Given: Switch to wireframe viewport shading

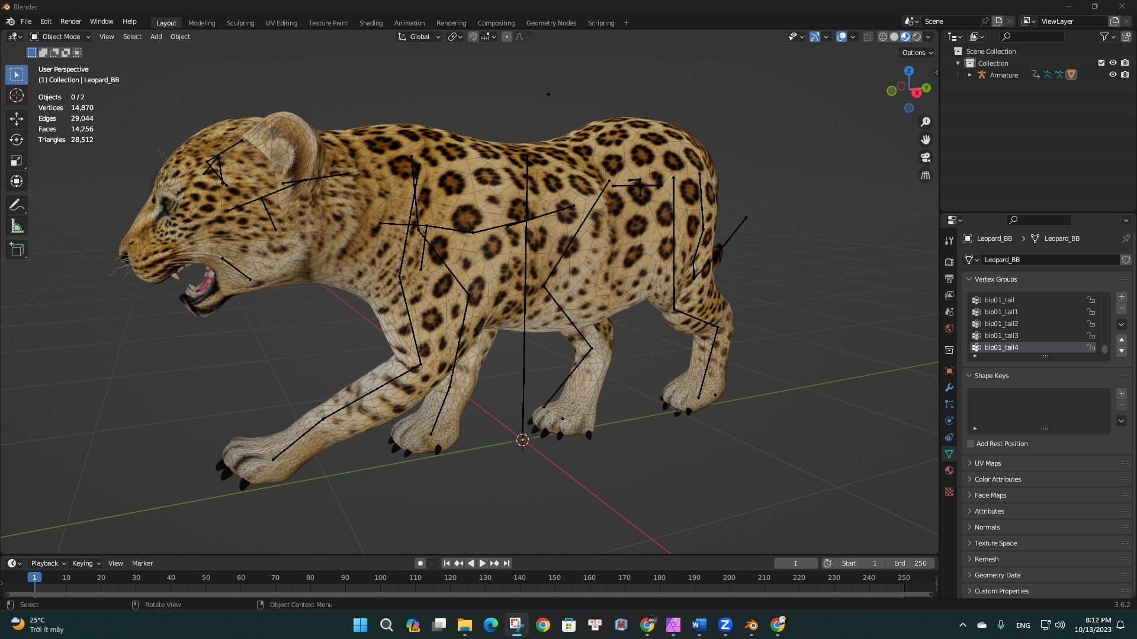Looking at the screenshot, I should point(882,37).
